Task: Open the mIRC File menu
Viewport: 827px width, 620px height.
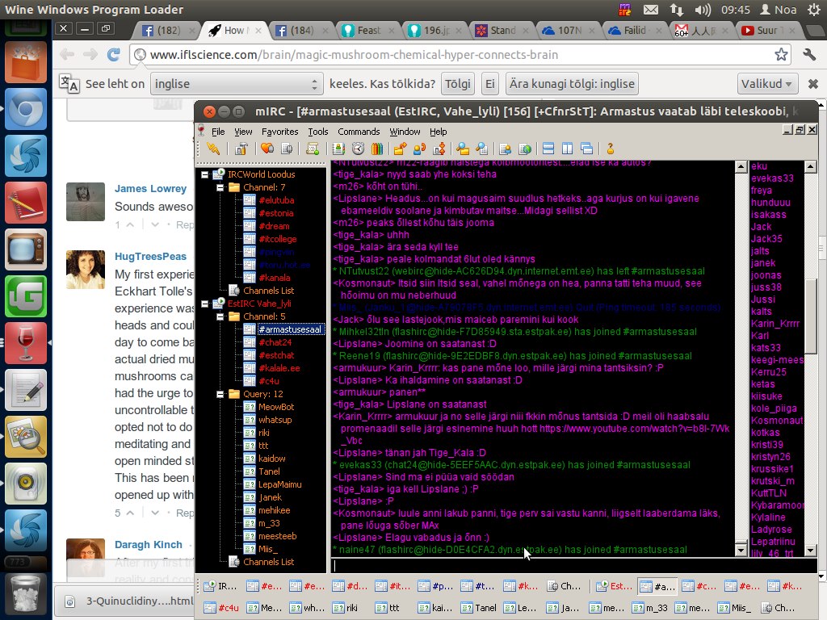Action: tap(218, 132)
